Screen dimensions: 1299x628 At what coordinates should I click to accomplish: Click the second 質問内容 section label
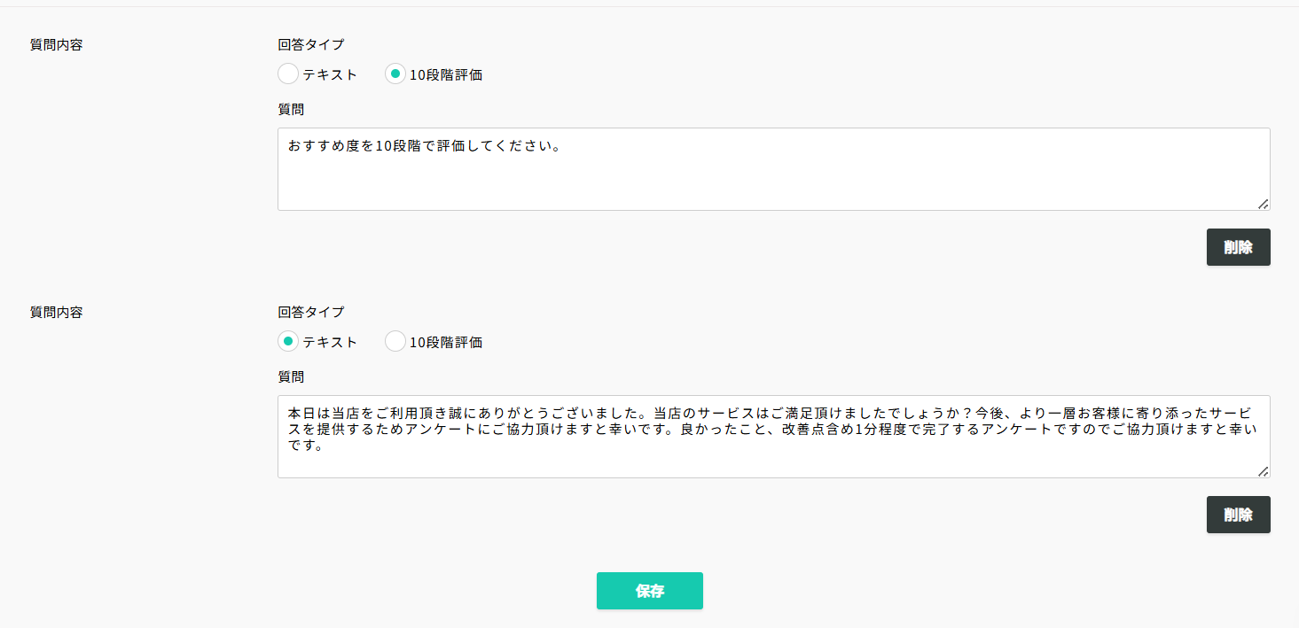click(57, 312)
